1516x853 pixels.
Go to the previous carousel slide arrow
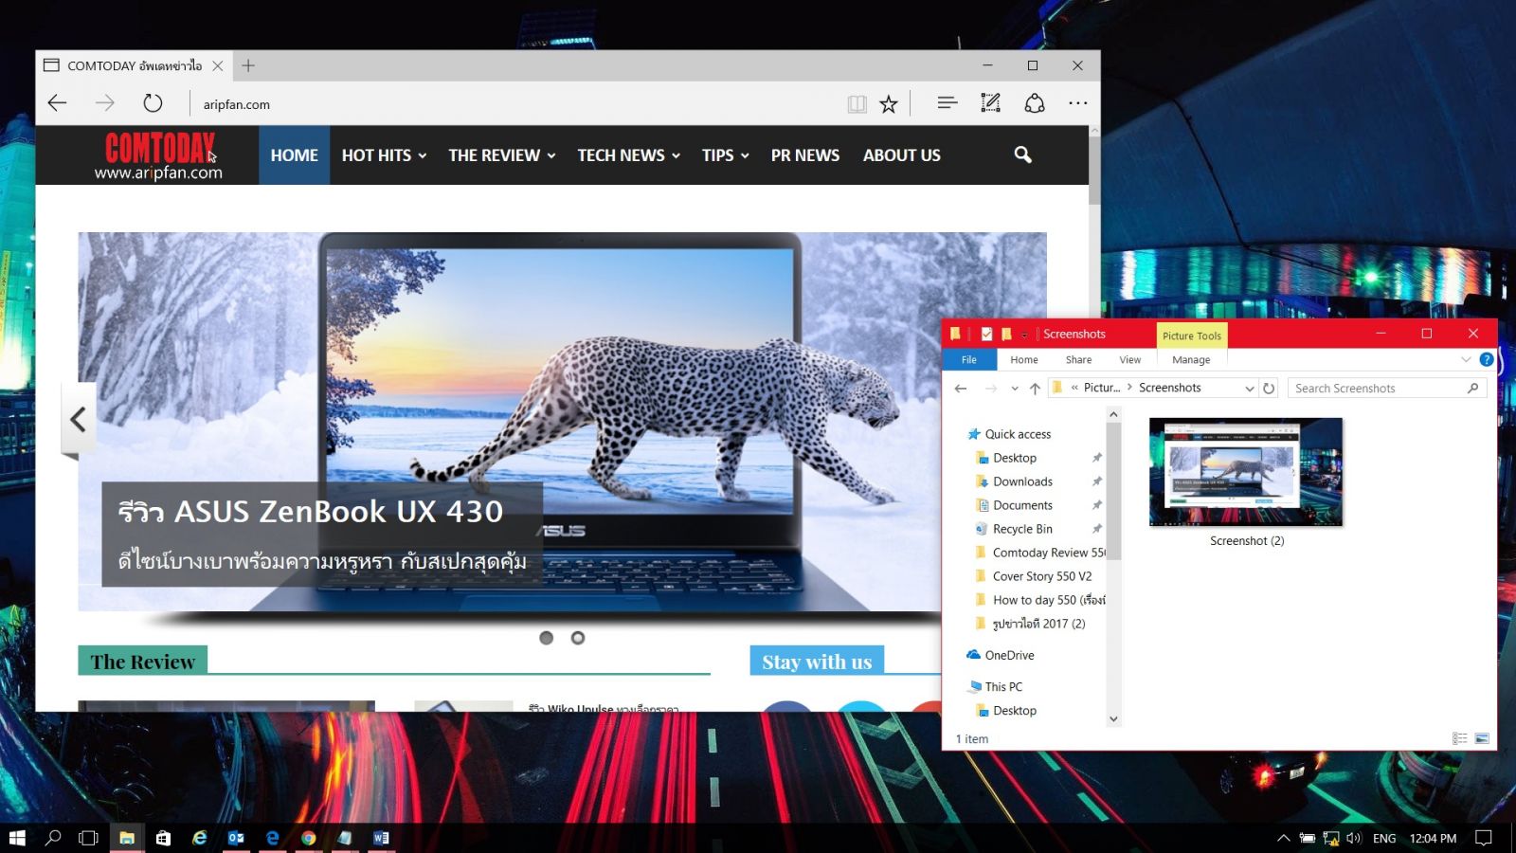coord(78,419)
